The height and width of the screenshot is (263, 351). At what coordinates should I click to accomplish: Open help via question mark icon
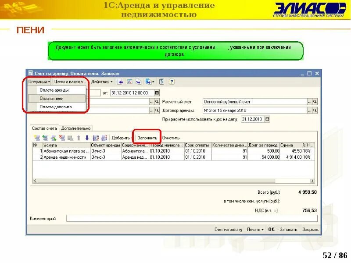(x=172, y=82)
